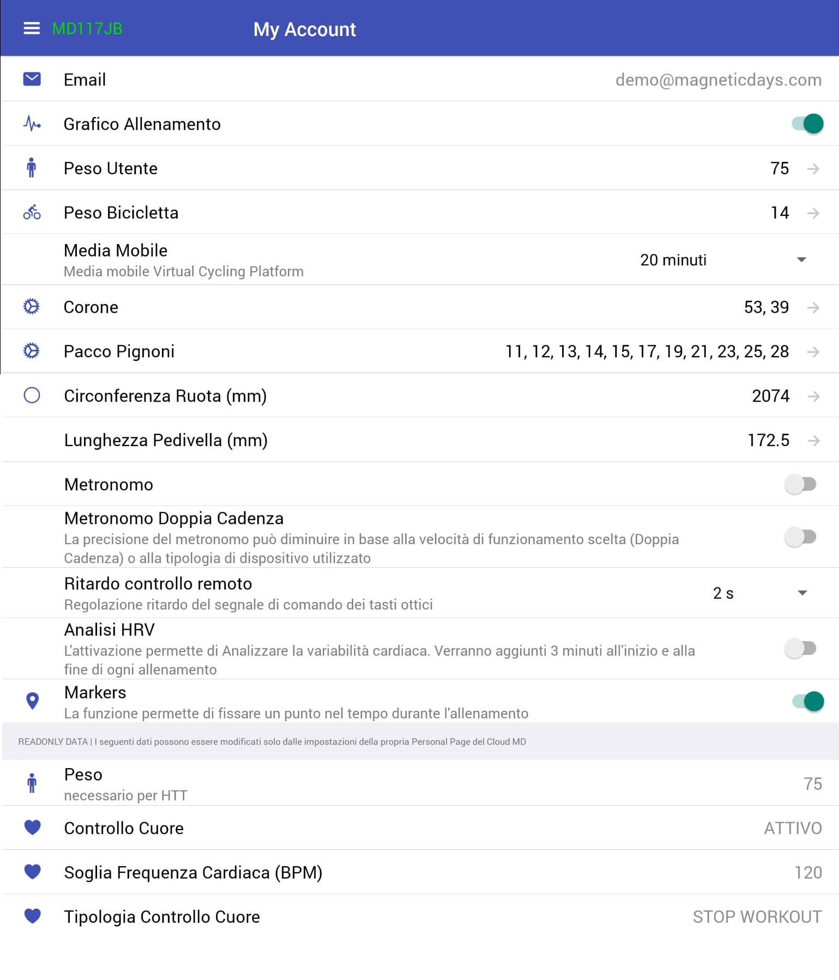The height and width of the screenshot is (980, 839).
Task: Turn off the Markers toggle
Action: (807, 701)
